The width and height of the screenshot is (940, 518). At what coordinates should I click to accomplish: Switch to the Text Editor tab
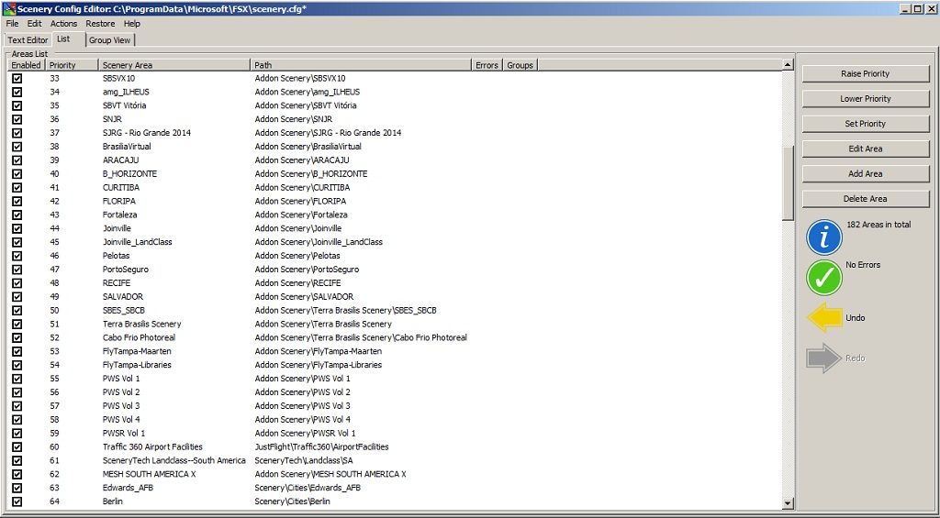(x=28, y=40)
